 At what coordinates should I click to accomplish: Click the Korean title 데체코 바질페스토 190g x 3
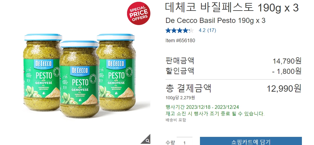232,8
